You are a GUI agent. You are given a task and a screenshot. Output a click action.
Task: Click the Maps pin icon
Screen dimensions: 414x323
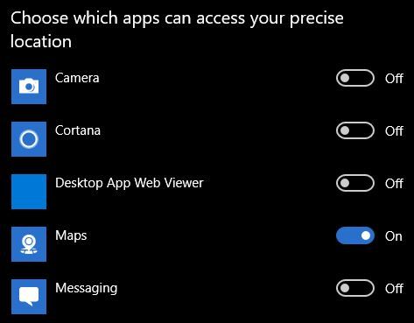click(29, 244)
